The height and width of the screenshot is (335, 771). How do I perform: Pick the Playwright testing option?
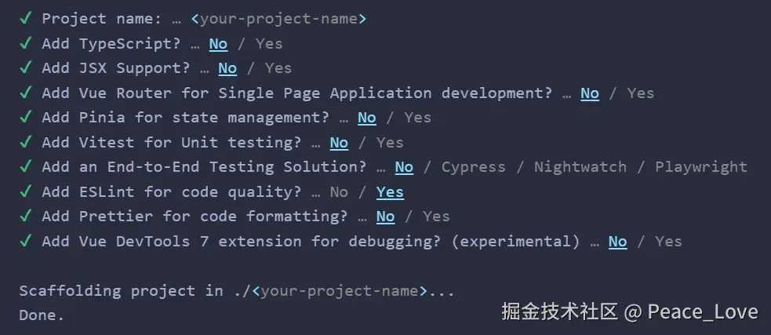700,167
